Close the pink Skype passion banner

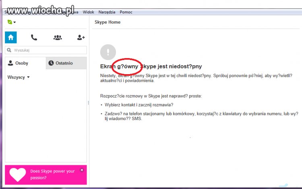82,170
